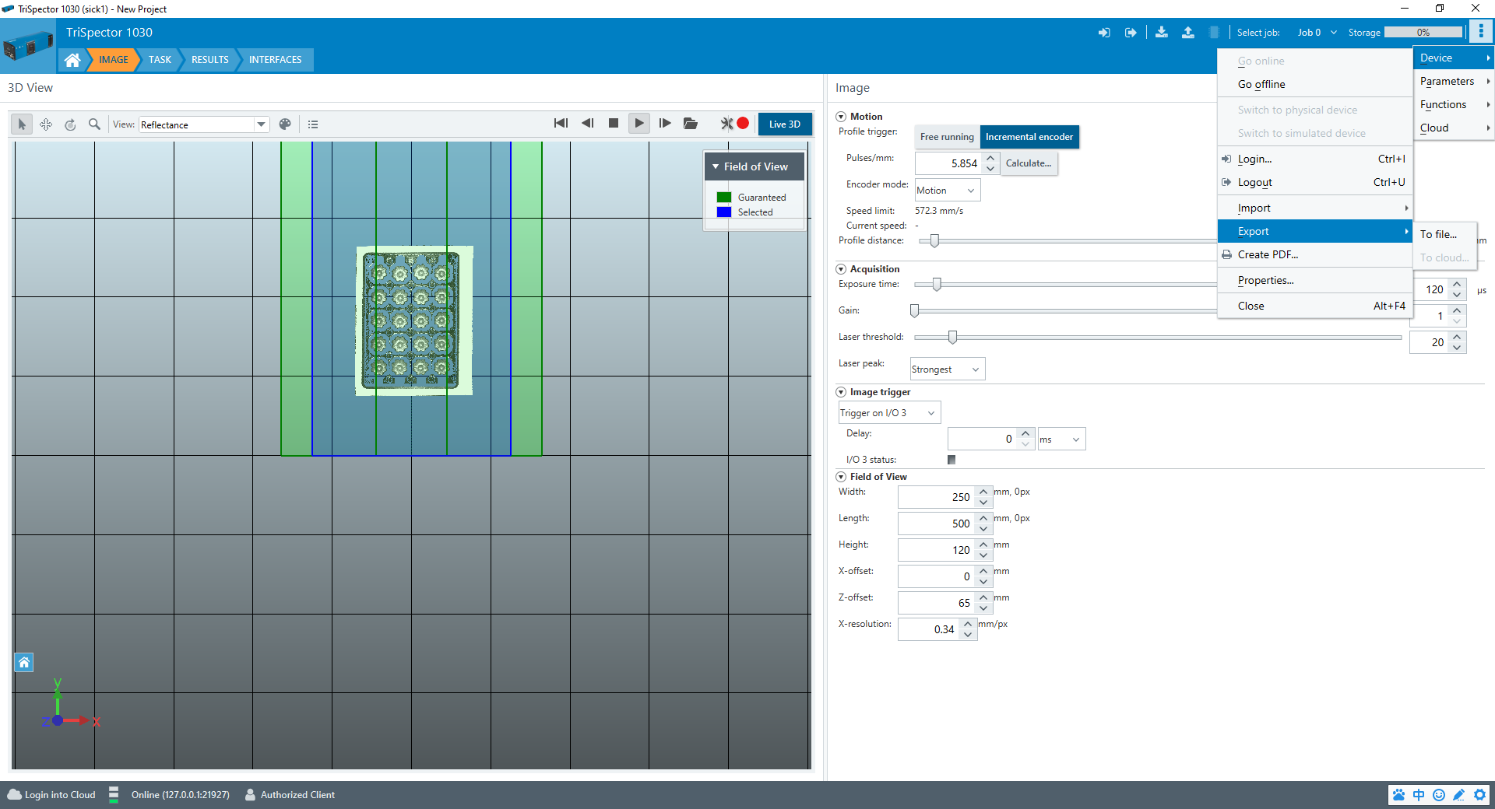
Task: Collapse the Image trigger section
Action: tap(841, 392)
